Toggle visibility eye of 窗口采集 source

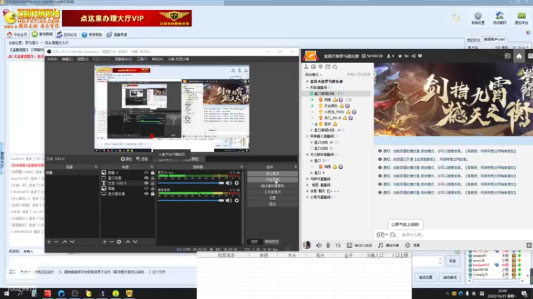click(146, 178)
